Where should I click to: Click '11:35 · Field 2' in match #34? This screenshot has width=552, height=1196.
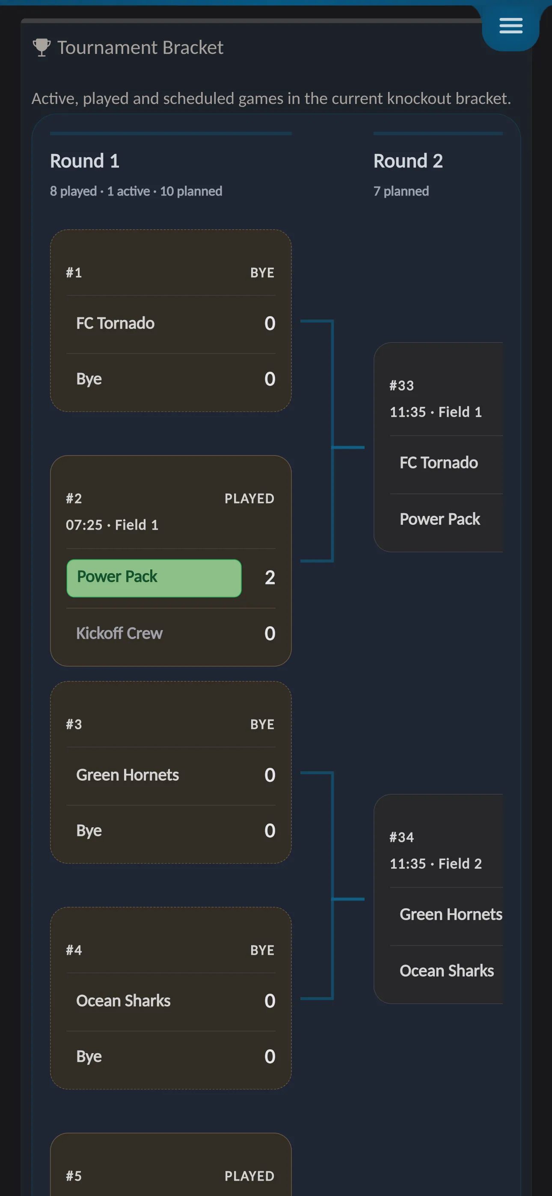click(x=436, y=864)
